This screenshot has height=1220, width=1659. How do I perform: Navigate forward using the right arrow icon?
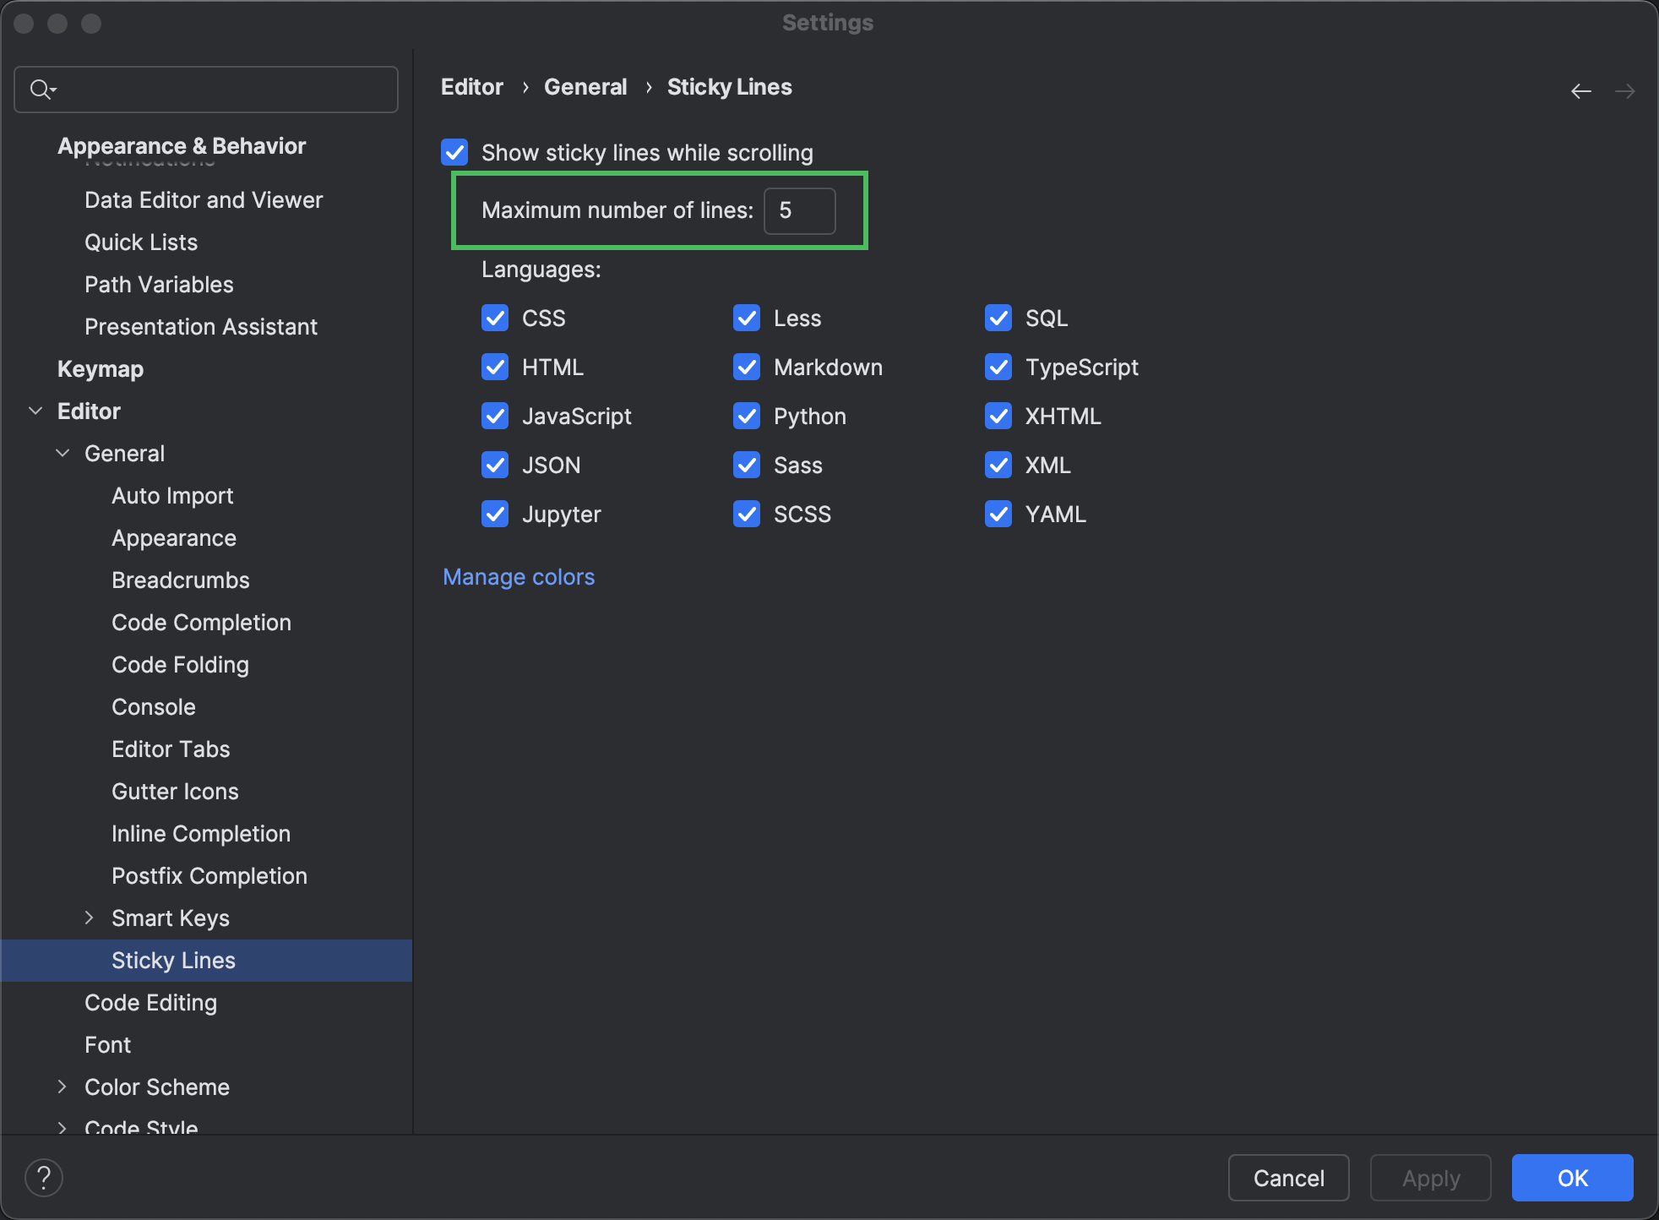[x=1626, y=90]
